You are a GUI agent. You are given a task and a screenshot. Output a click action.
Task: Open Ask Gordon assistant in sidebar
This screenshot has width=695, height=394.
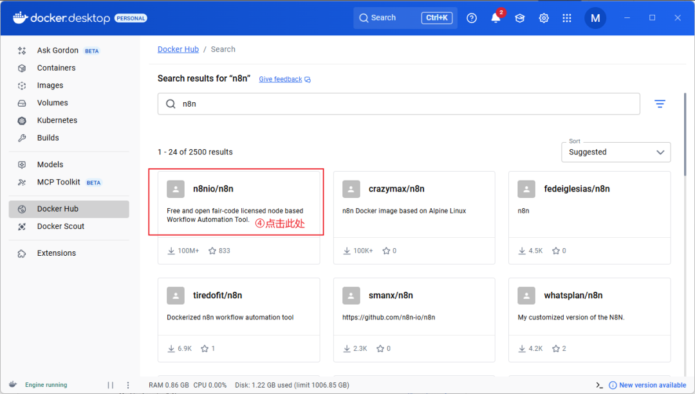tap(69, 51)
